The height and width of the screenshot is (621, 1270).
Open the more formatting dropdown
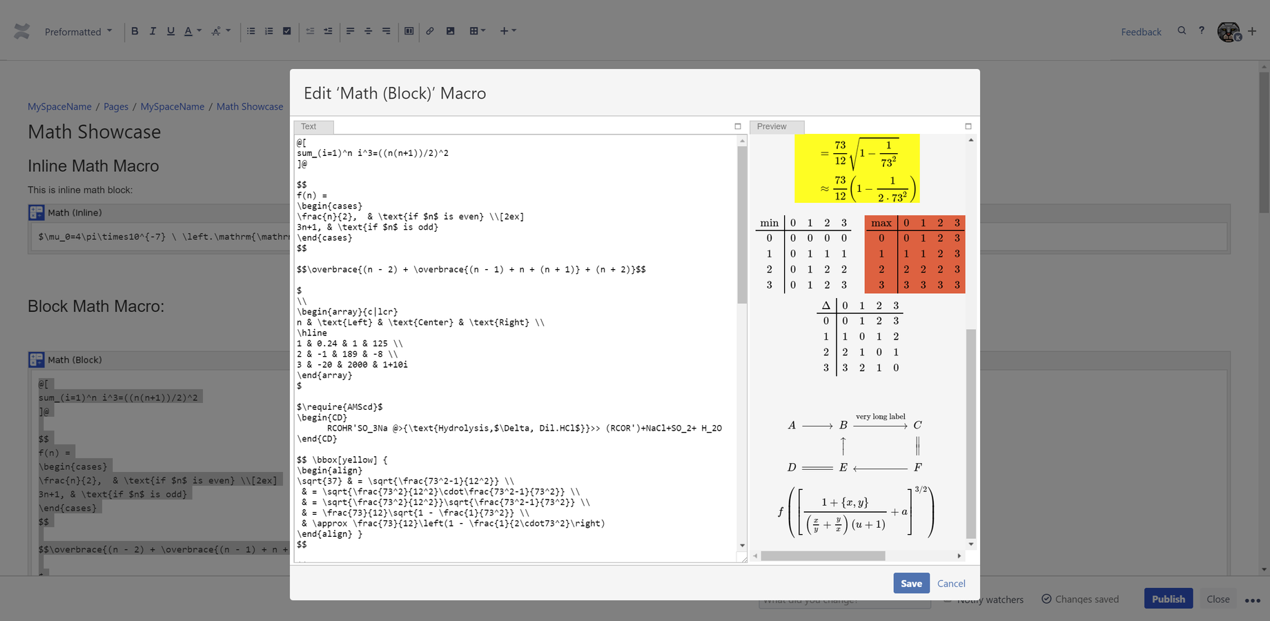point(221,31)
